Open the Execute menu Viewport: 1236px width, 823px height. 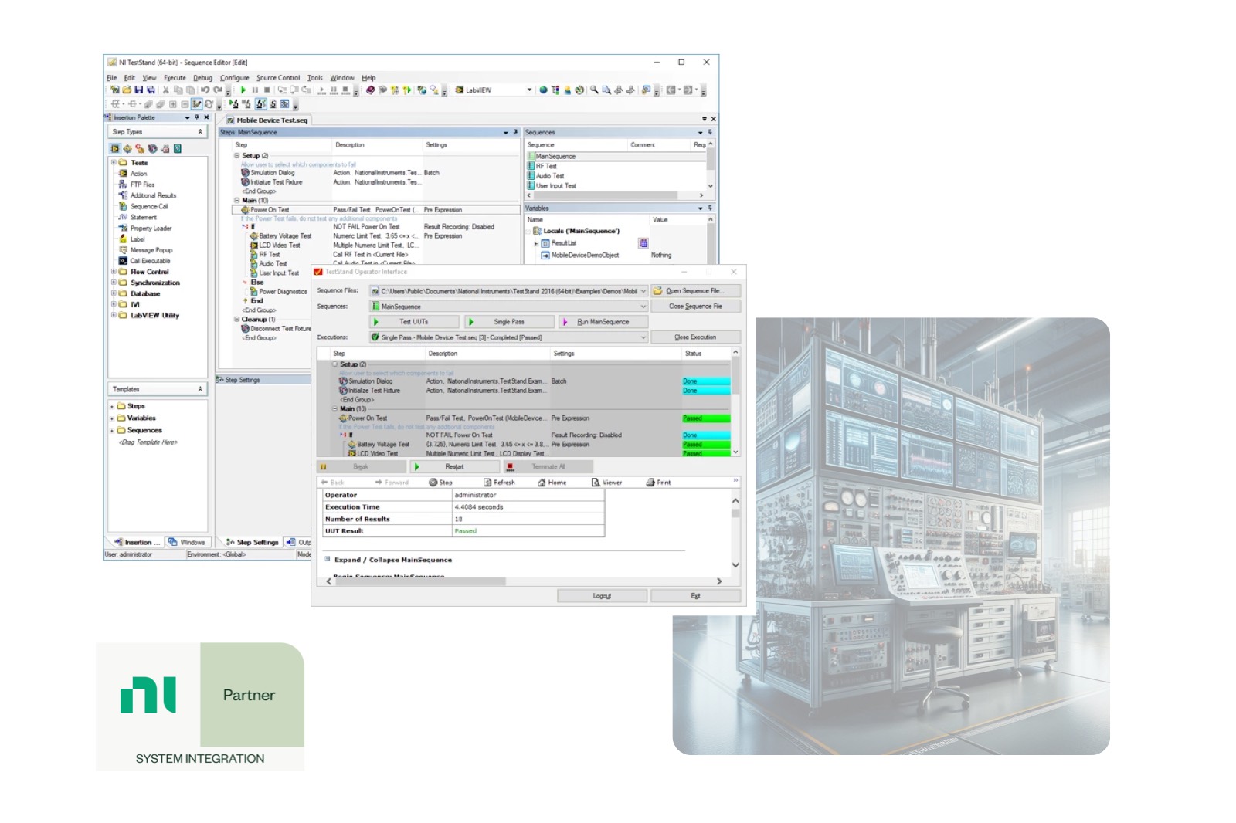pos(175,78)
